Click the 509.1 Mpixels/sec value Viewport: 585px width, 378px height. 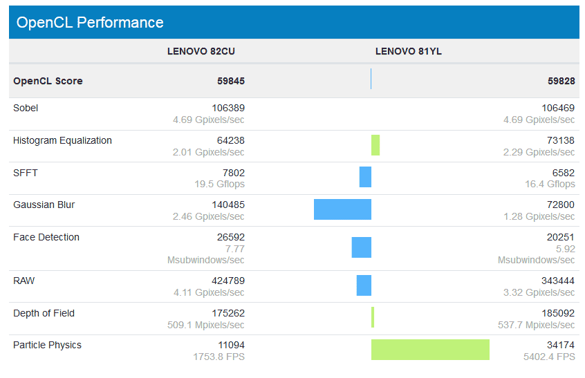[206, 325]
